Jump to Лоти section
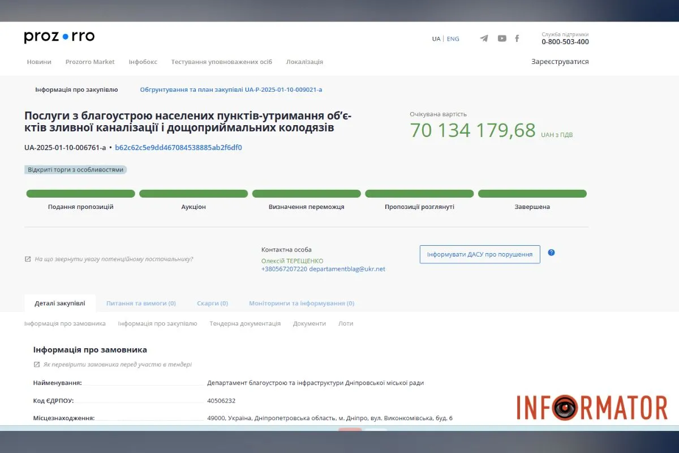 346,324
